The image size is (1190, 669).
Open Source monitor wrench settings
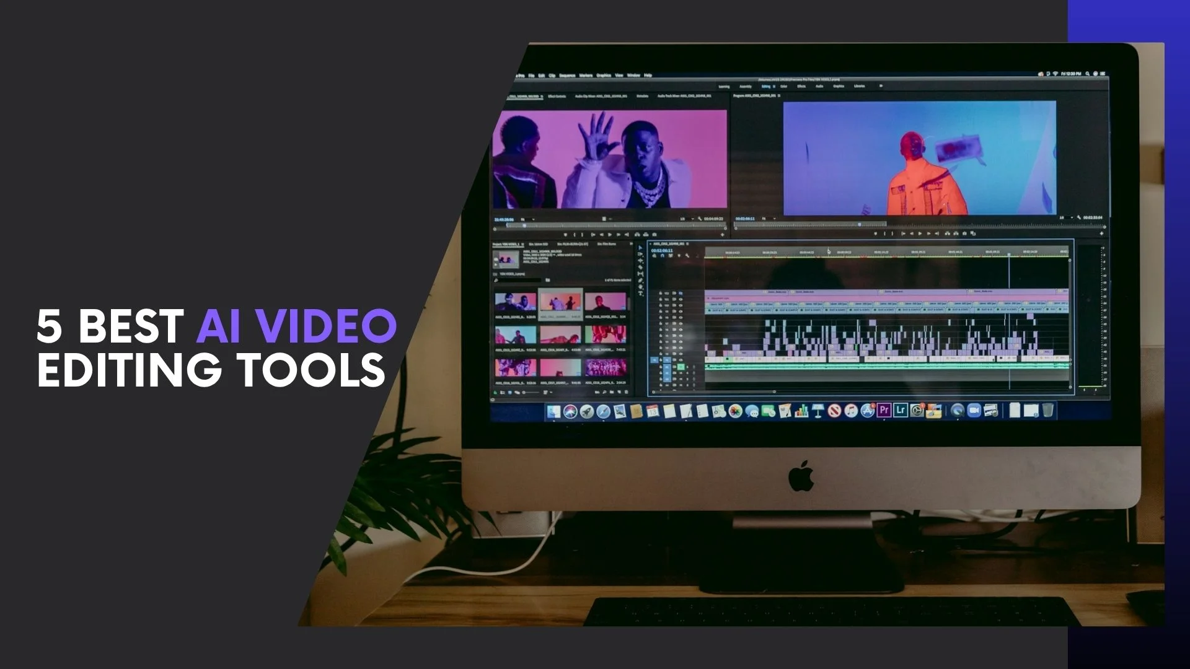click(700, 219)
